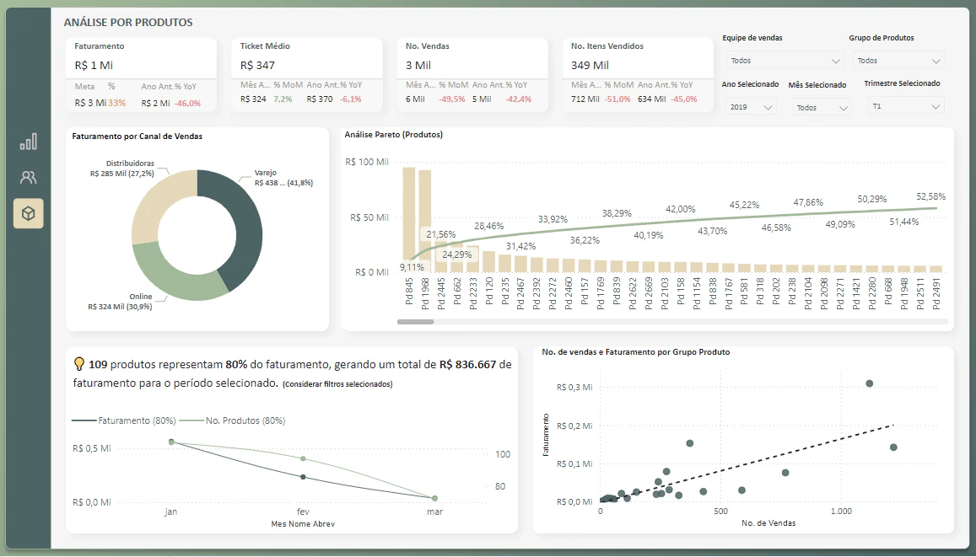Click the ANÁLISE POR PRODUTOS title
This screenshot has width=976, height=557.
pyautogui.click(x=128, y=23)
